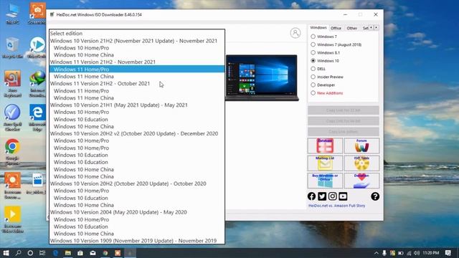
Task: Visit the HeiDoc Twitter page icon
Action: pyautogui.click(x=322, y=196)
